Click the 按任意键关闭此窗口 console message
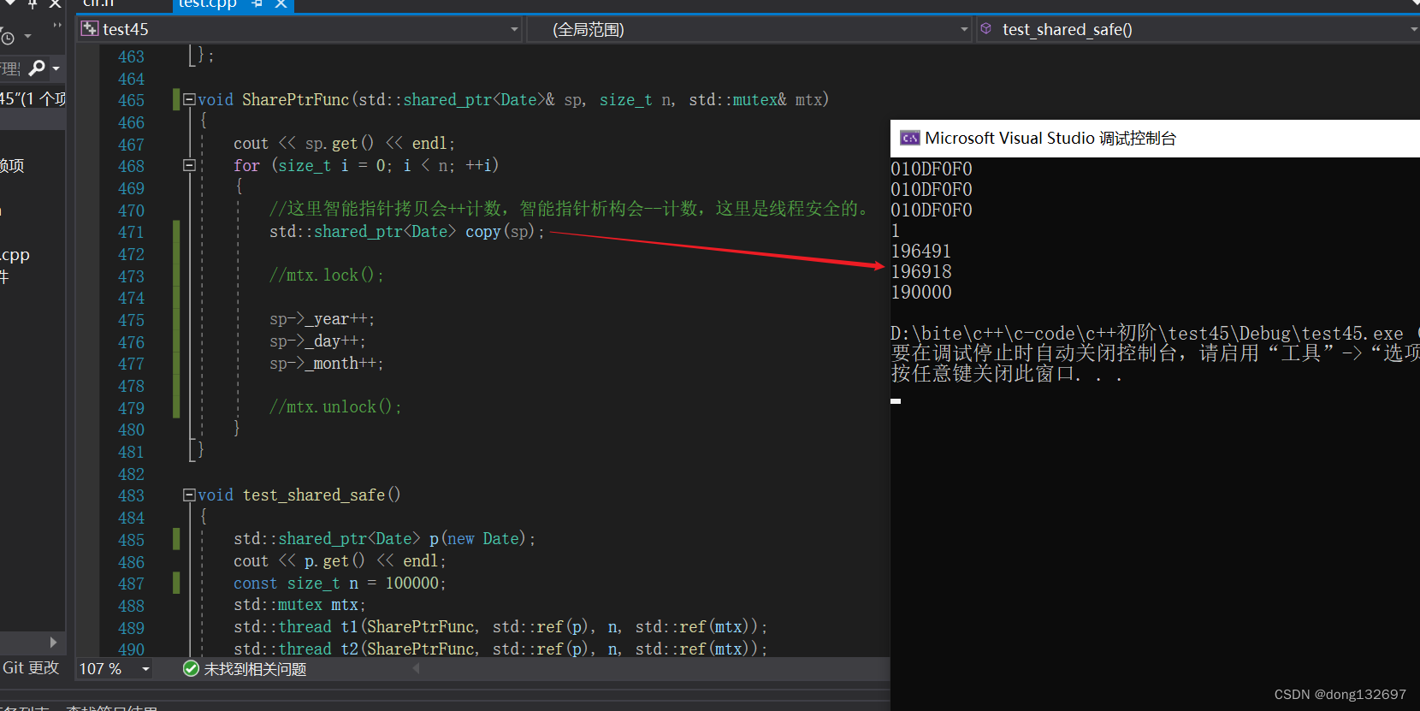The image size is (1420, 711). coord(1007,374)
